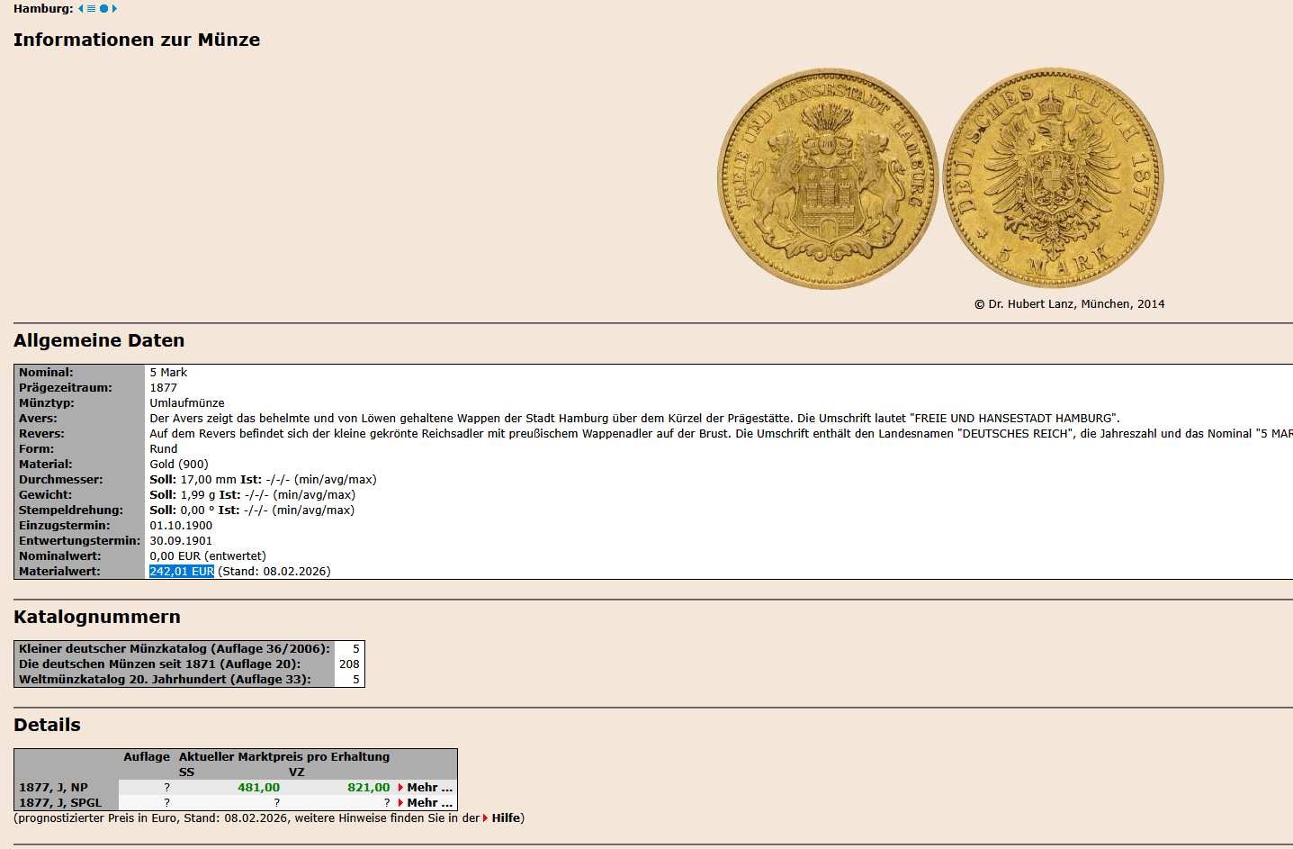Viewport: 1293px width, 849px height.
Task: Click the Kleiner deutscher Münzkatalog label
Action: pyautogui.click(x=175, y=649)
